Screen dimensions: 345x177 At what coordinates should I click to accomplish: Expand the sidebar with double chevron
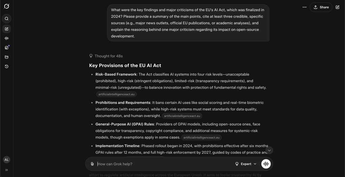click(x=7, y=170)
